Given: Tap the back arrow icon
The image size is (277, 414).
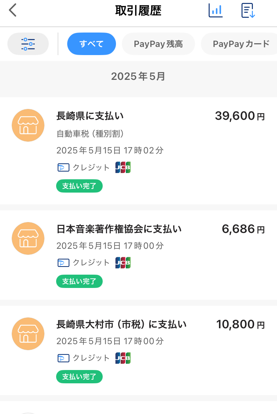Looking at the screenshot, I should (x=13, y=10).
